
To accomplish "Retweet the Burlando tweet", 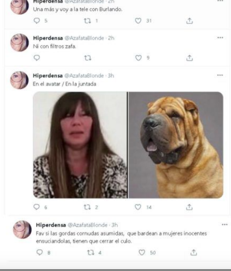I will tap(87, 21).
